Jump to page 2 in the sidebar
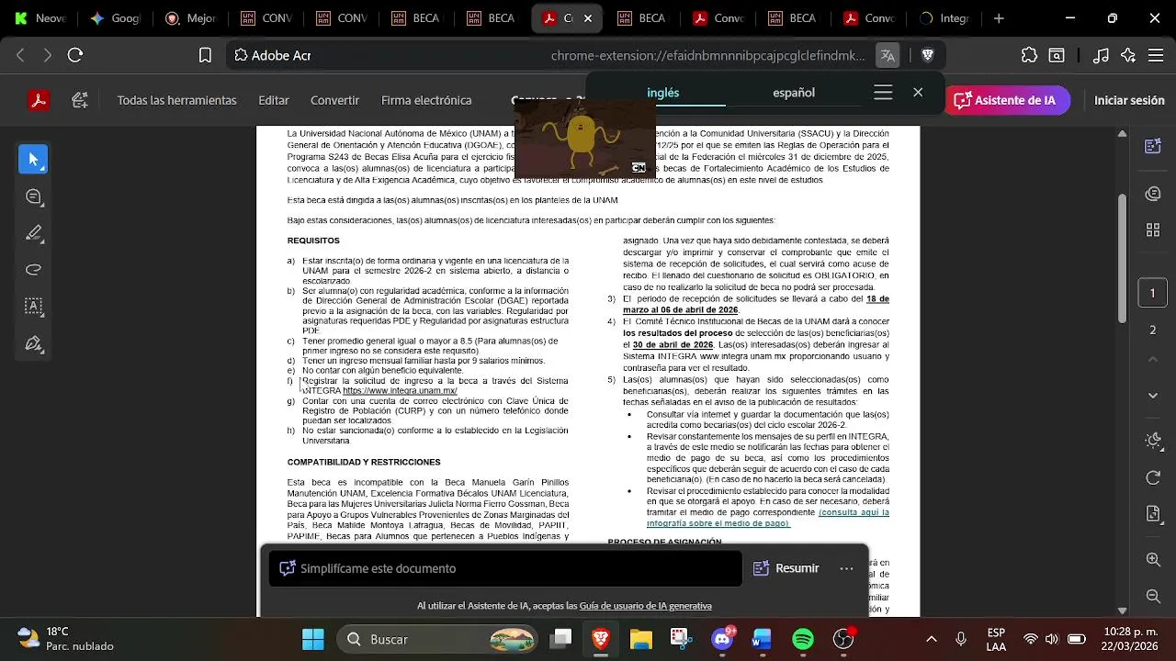The image size is (1176, 661). (1153, 330)
